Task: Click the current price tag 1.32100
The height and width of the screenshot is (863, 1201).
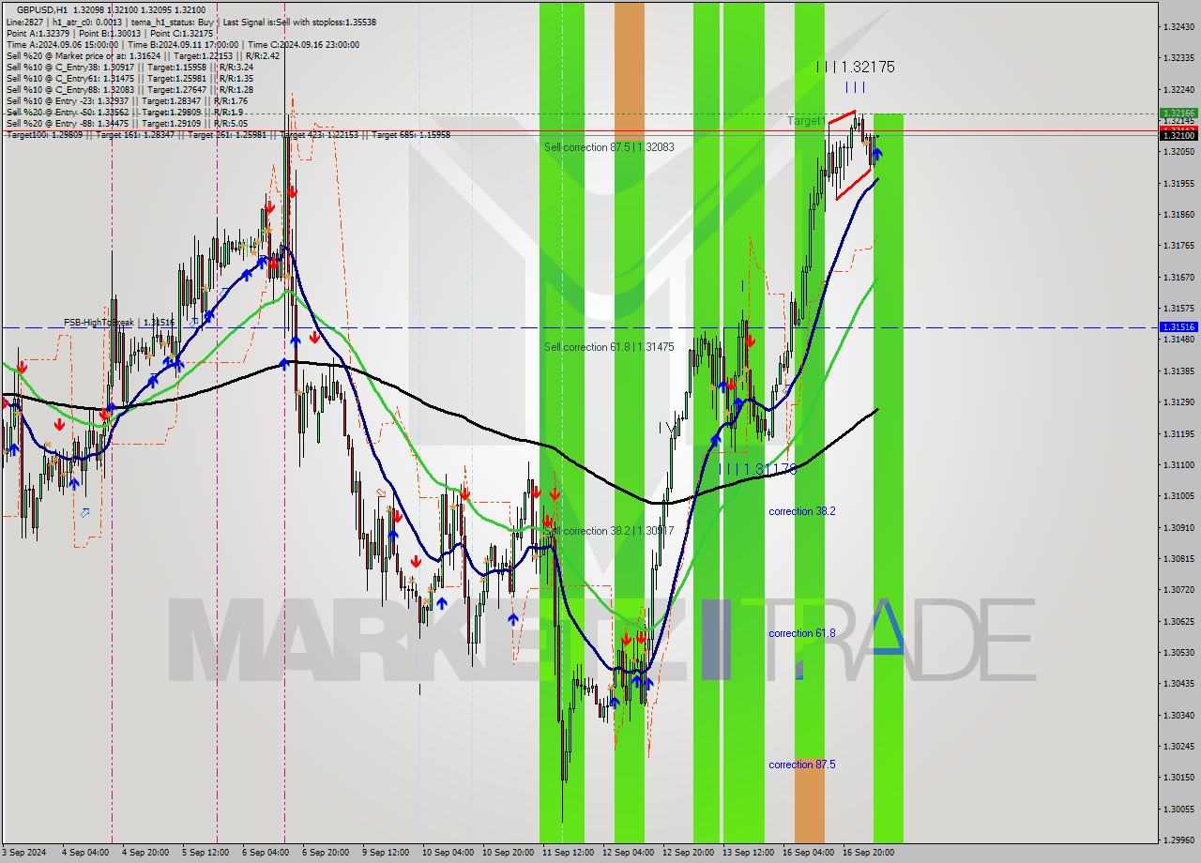Action: click(1178, 136)
